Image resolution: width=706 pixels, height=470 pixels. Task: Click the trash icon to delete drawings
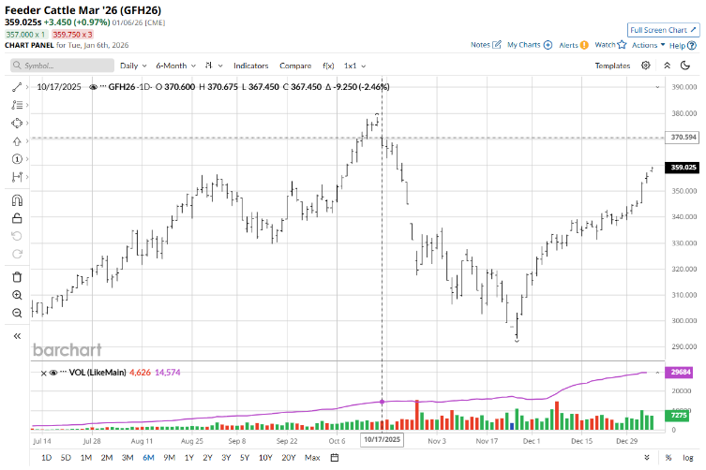click(17, 276)
